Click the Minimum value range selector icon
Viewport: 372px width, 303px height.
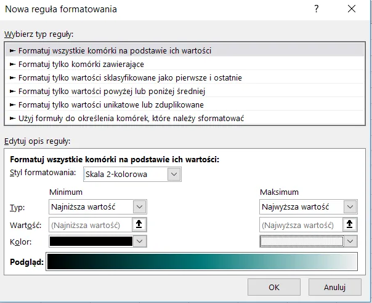140,224
